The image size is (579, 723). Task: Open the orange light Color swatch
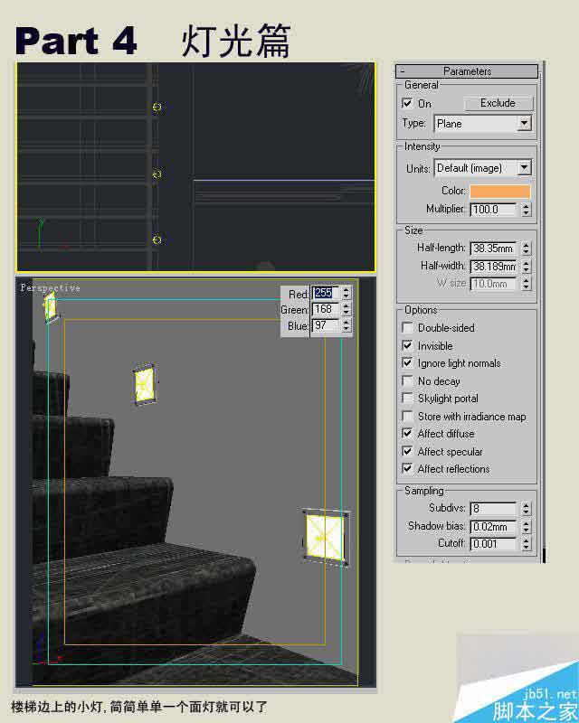(x=500, y=191)
